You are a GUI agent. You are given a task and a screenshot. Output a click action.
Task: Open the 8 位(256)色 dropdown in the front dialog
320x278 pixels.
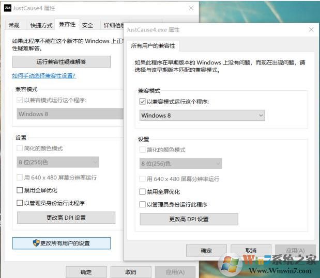[181, 164]
